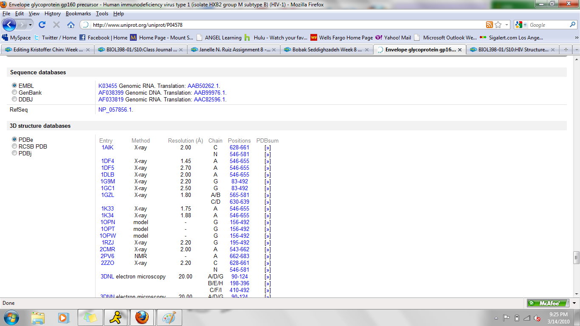The image size is (580, 326).
Task: Click the AIM running man taskbar icon
Action: pos(115,317)
